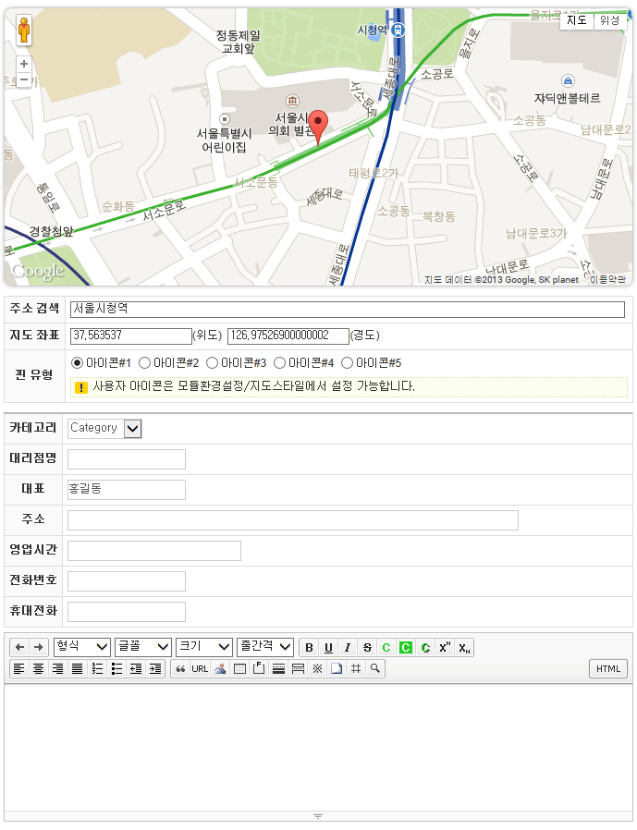Insert a numbered list

[x=97, y=668]
